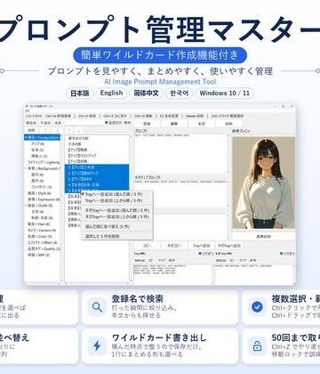
Task: Select the 全身 subcategory in the tree
Action: tap(37, 150)
